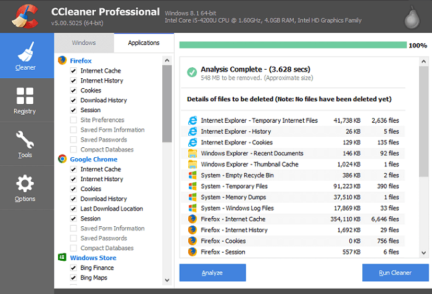This screenshot has width=432, height=294.
Task: Click the applications list scroll up arrow
Action: coord(167,60)
